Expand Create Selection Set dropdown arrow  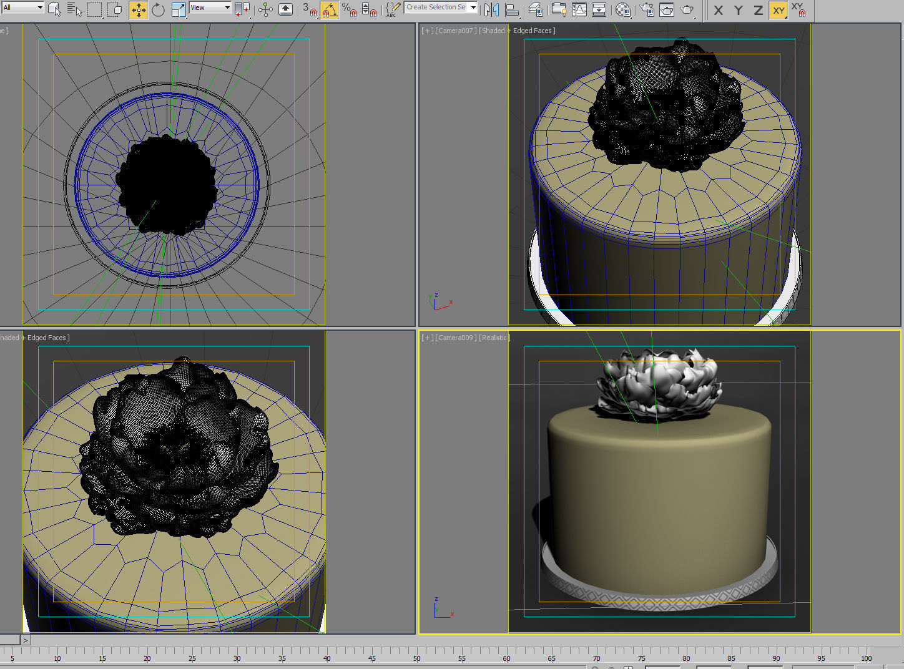pyautogui.click(x=473, y=7)
